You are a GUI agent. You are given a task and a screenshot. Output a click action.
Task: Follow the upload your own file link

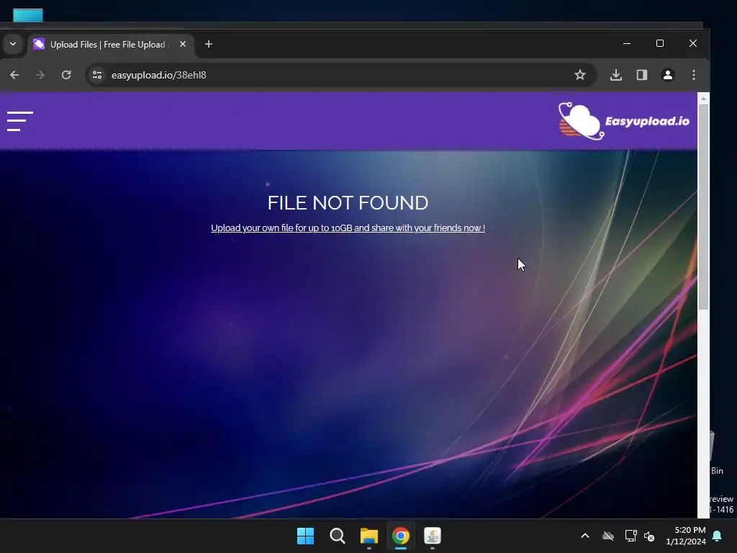348,228
